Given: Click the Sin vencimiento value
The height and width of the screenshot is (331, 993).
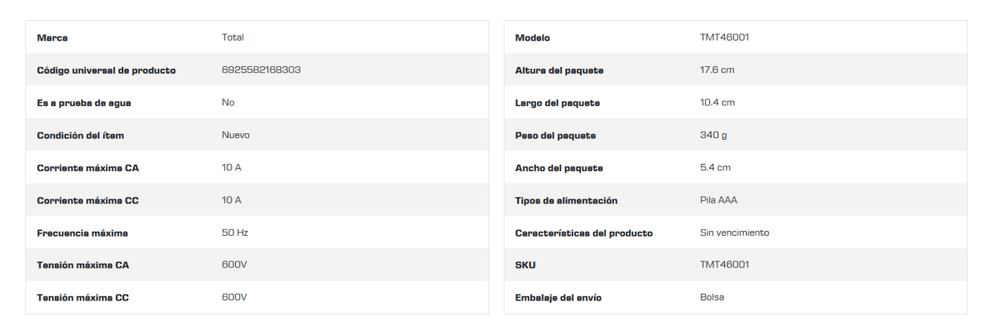Looking at the screenshot, I should [x=734, y=233].
